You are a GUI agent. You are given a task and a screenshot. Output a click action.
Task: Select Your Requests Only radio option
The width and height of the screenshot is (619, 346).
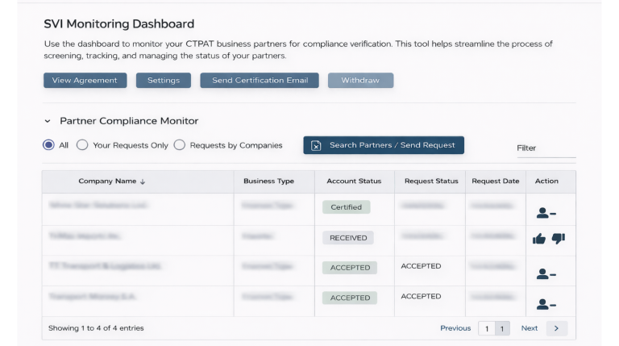82,145
